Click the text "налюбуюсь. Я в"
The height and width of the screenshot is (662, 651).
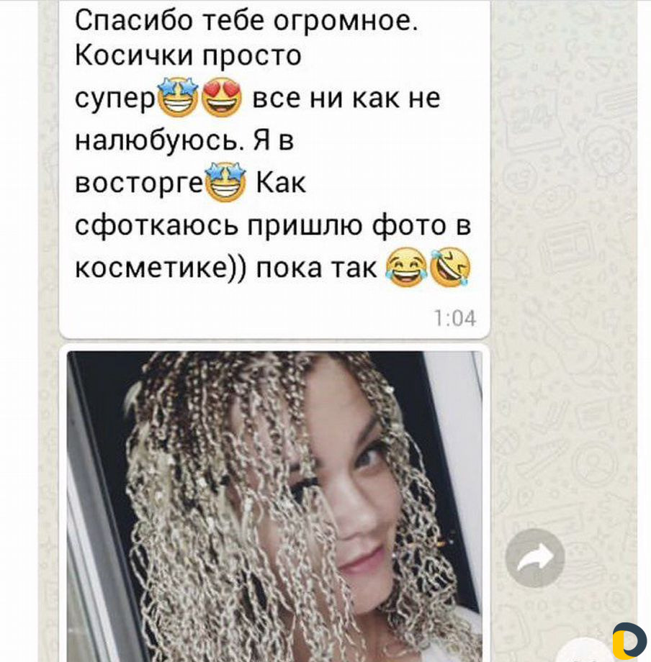click(184, 141)
